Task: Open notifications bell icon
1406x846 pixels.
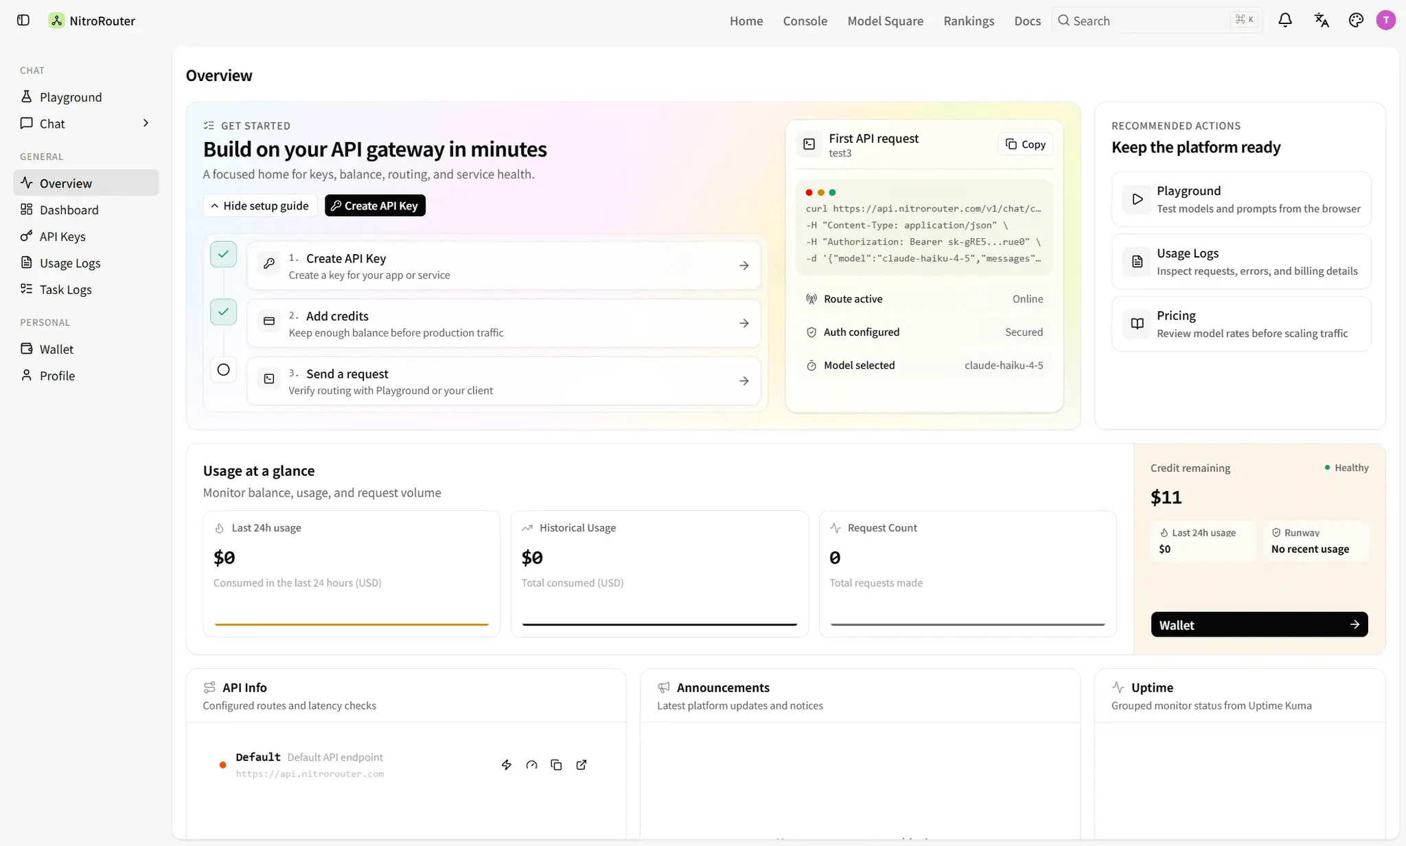Action: pos(1285,21)
